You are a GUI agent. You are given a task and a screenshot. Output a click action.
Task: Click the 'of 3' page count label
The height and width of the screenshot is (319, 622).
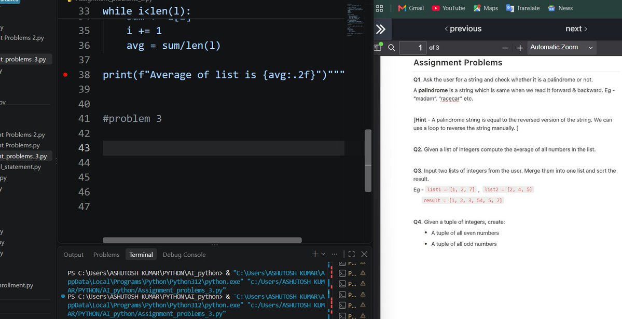pyautogui.click(x=434, y=48)
